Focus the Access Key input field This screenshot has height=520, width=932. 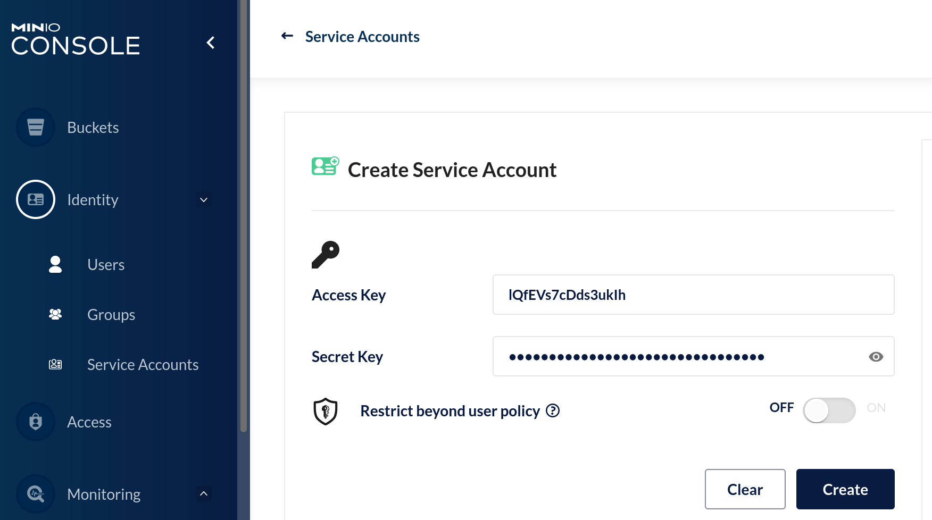pyautogui.click(x=693, y=295)
